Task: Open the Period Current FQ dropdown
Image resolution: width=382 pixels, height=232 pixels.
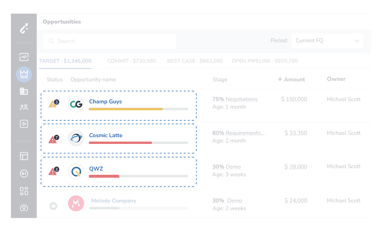Action: 327,40
